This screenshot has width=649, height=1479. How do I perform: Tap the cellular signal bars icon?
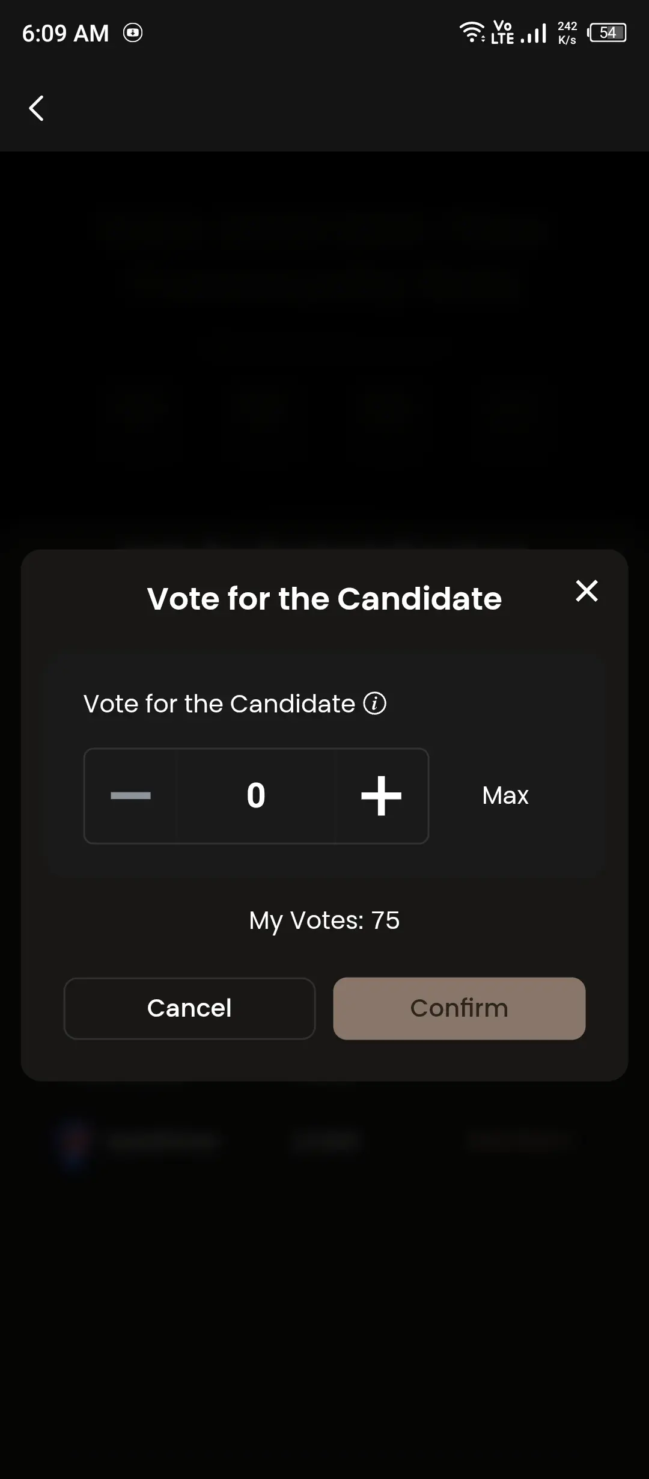click(x=534, y=33)
